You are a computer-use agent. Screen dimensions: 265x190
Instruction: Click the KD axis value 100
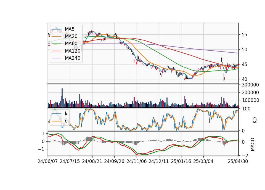click(x=246, y=109)
